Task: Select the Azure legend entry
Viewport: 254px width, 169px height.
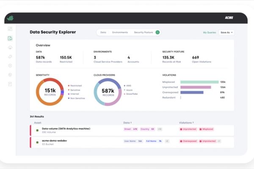Action: (x=128, y=90)
